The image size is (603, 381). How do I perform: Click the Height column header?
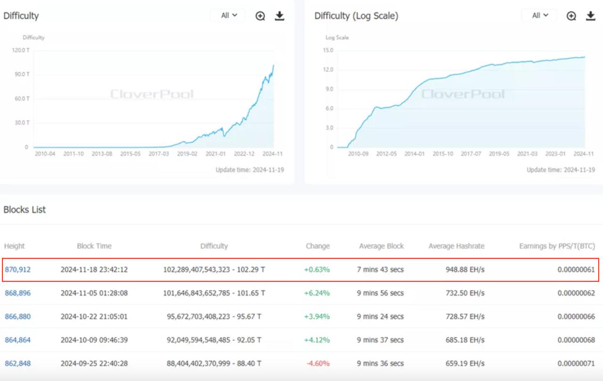15,246
